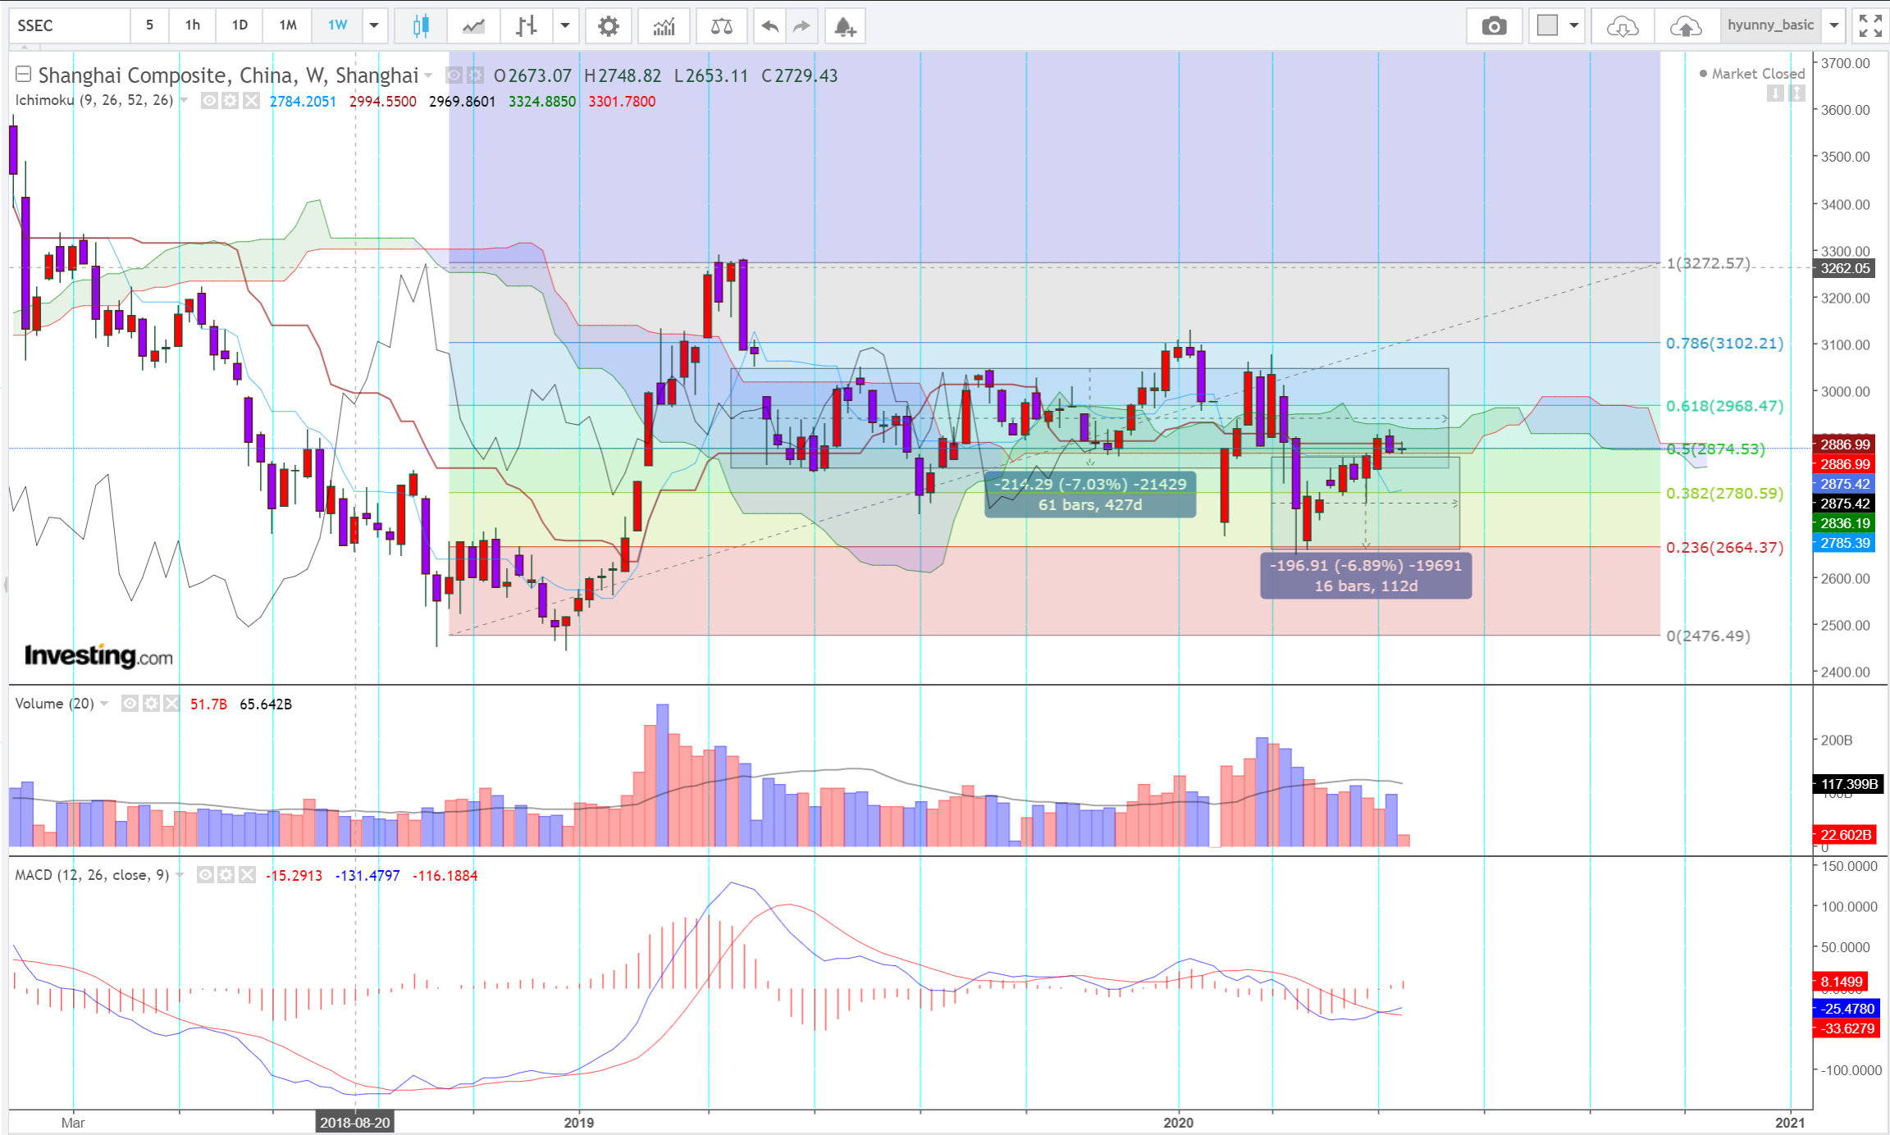Expand the time interval dropdown arrow
The height and width of the screenshot is (1135, 1890).
click(x=374, y=25)
